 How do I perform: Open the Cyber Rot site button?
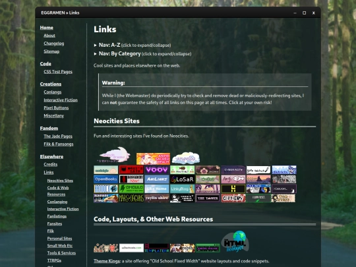[x=233, y=169]
